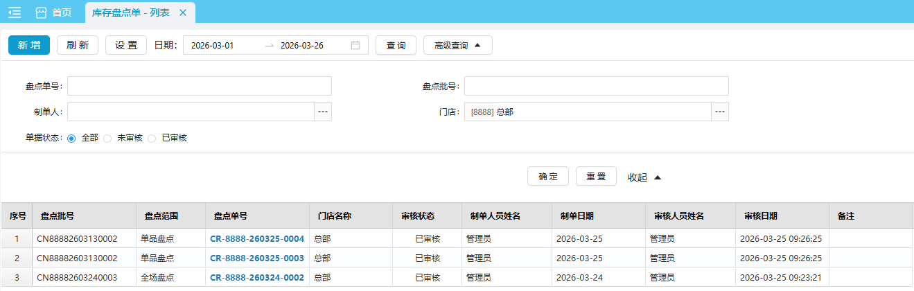Open the 设置 settings button
The height and width of the screenshot is (291, 914).
point(126,46)
